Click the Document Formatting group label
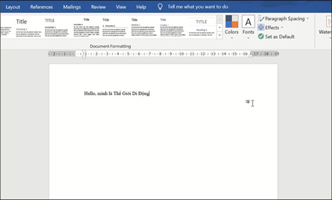332x200 pixels. pyautogui.click(x=111, y=46)
